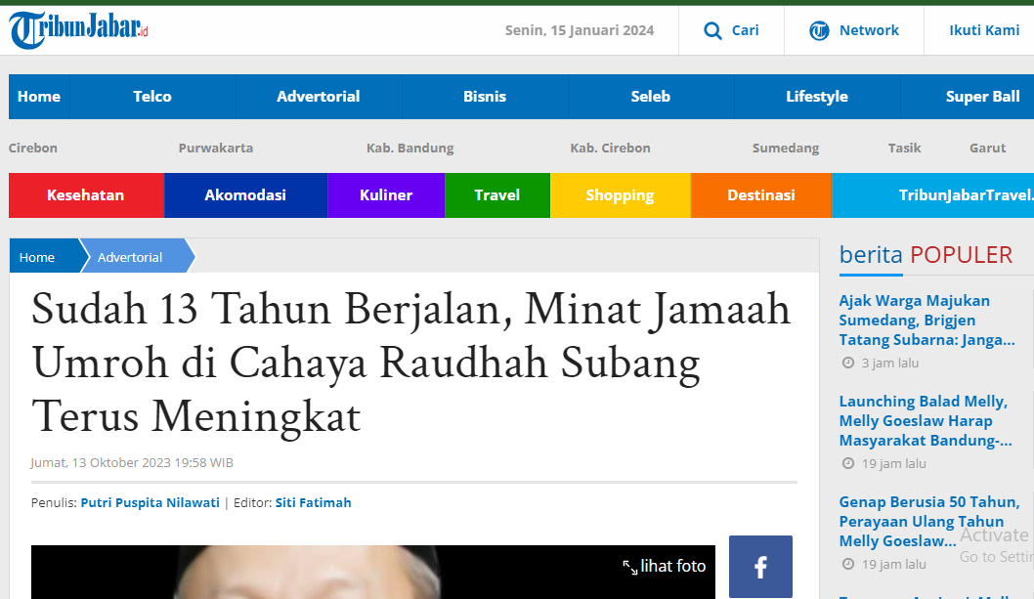1034x599 pixels.
Task: Open the Cari search link
Action: [745, 30]
